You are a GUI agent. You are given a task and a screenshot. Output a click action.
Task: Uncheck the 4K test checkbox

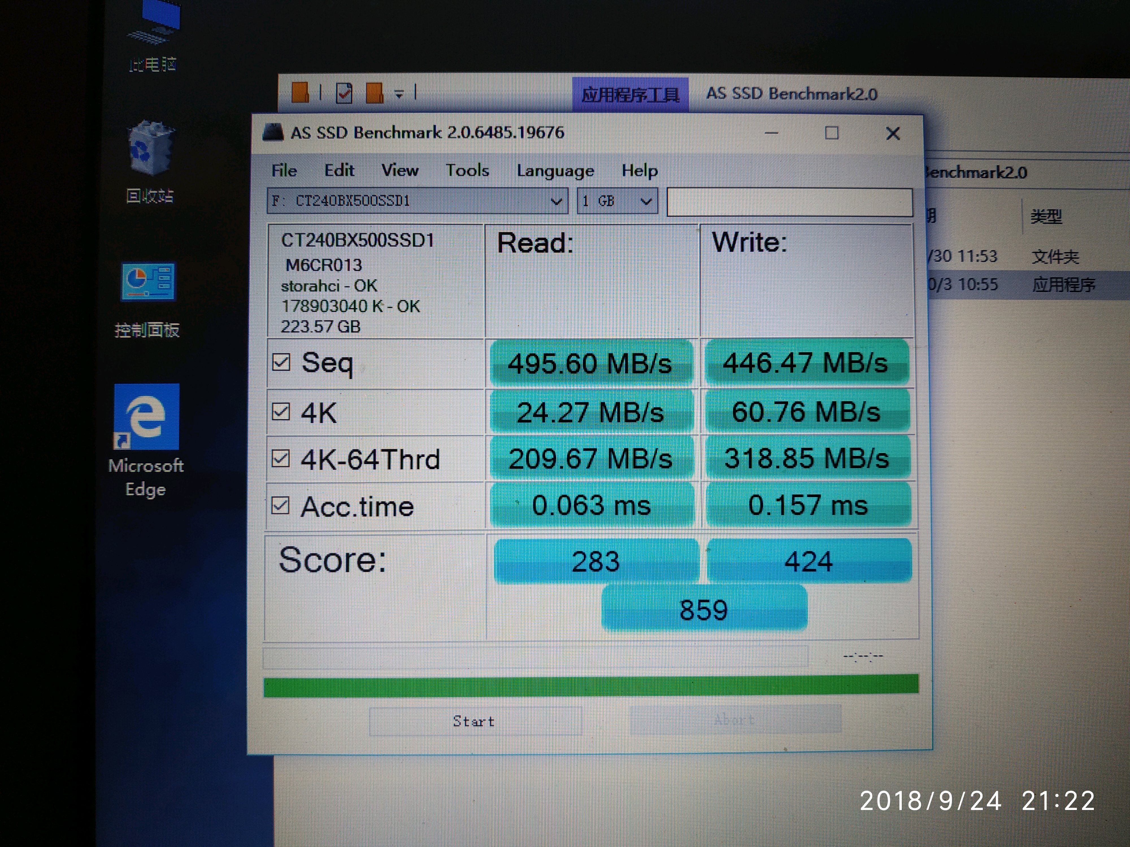tap(281, 412)
